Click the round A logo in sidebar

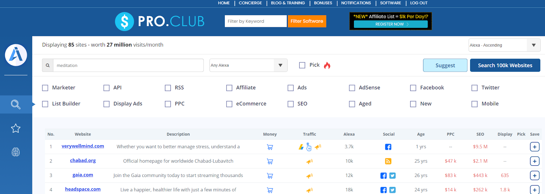click(16, 55)
